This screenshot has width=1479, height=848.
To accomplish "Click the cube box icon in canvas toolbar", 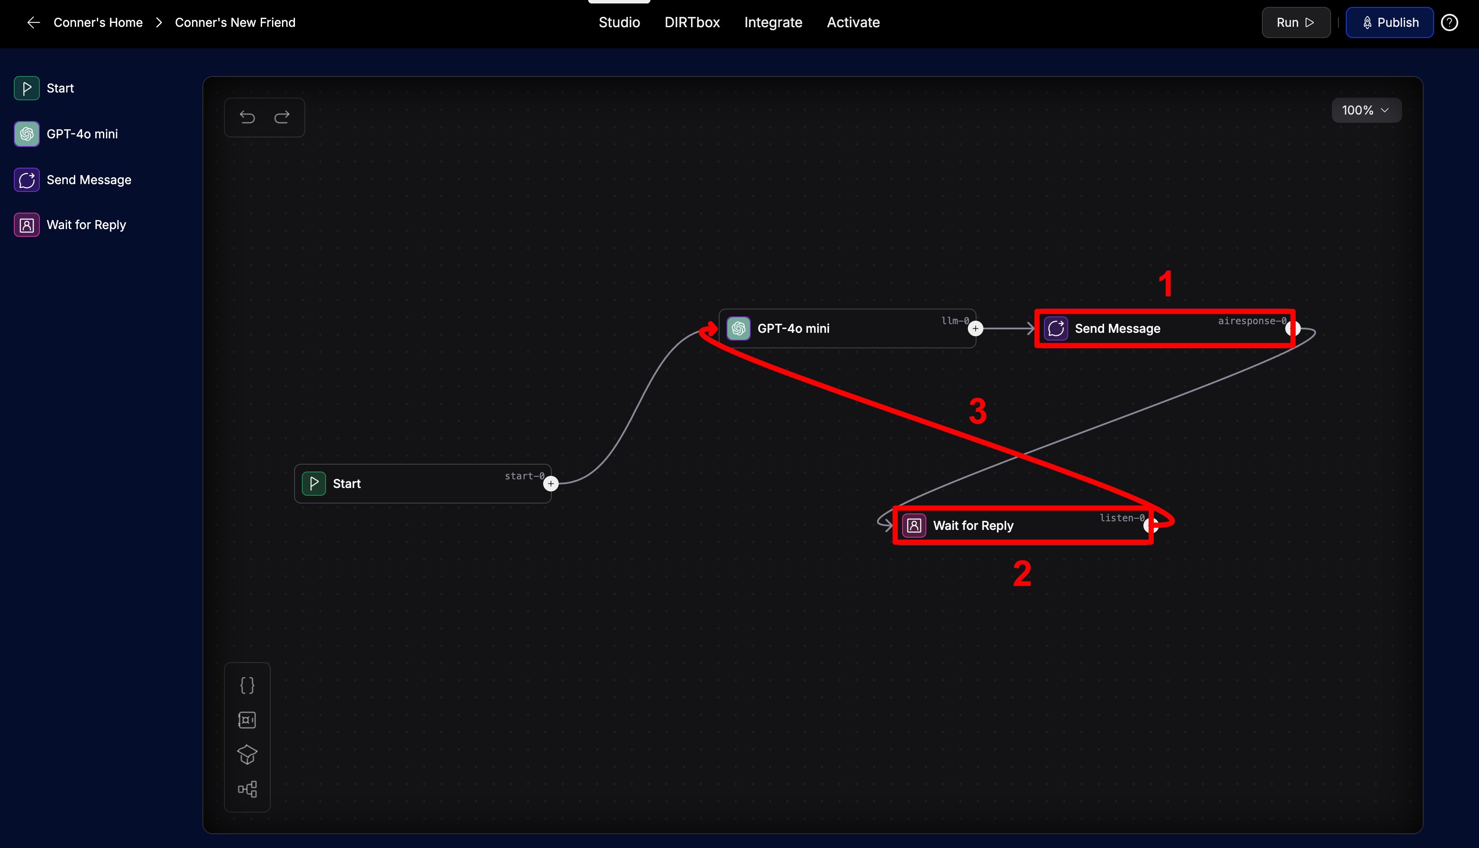I will (247, 754).
